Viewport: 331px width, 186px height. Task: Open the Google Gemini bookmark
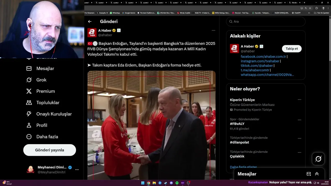(x=129, y=13)
